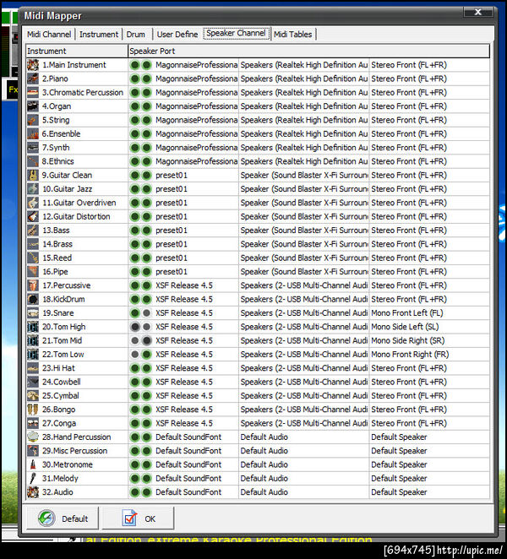
Task: Click the Instrument column header
Action: pyautogui.click(x=77, y=51)
